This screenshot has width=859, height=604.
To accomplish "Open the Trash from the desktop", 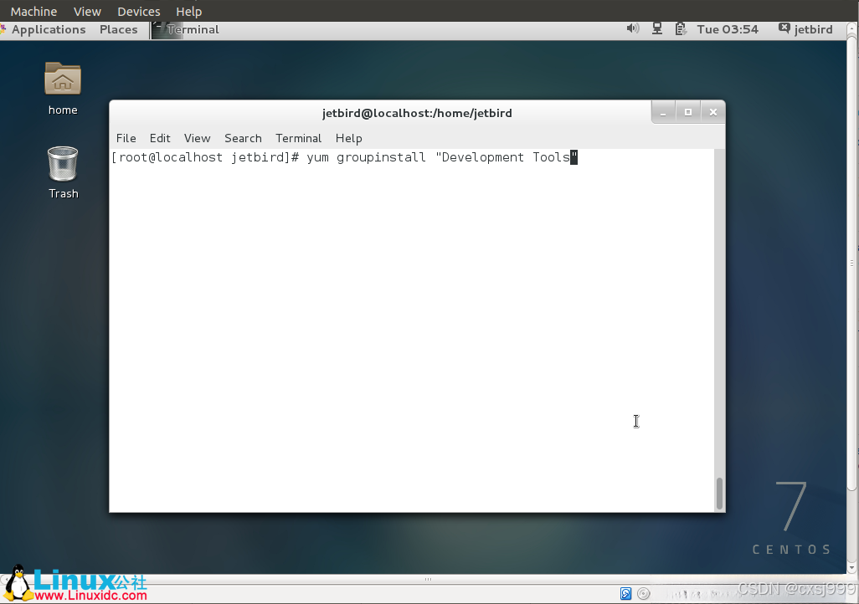I will coord(62,163).
